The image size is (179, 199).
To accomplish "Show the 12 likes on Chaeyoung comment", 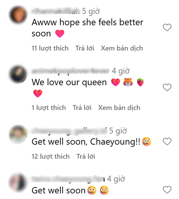I will tap(51, 156).
